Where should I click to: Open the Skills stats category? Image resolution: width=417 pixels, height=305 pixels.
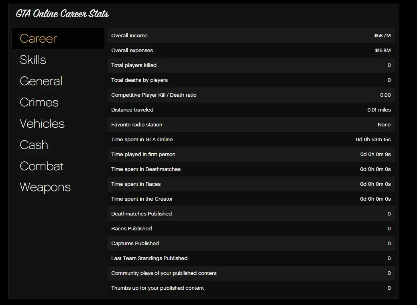pyautogui.click(x=33, y=60)
